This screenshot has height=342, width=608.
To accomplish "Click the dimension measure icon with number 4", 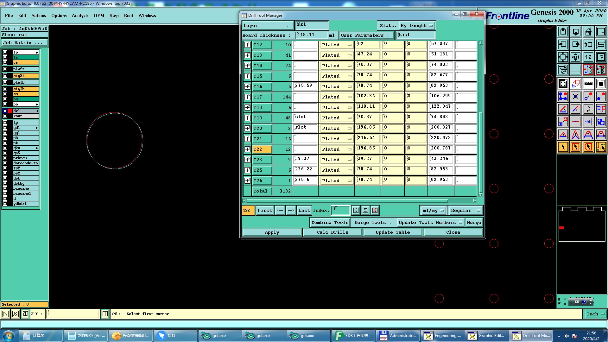I will point(588,122).
